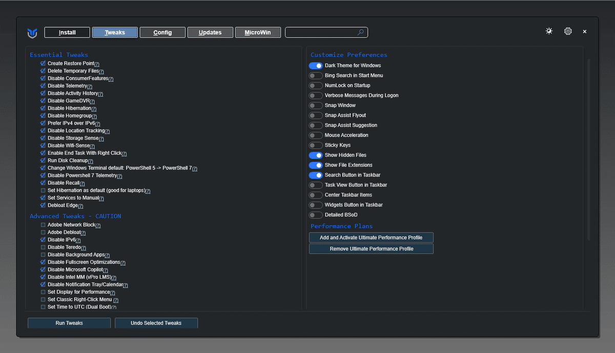This screenshot has height=353, width=615.
Task: Turn off Dark Theme for Windows toggle
Action: (x=316, y=66)
